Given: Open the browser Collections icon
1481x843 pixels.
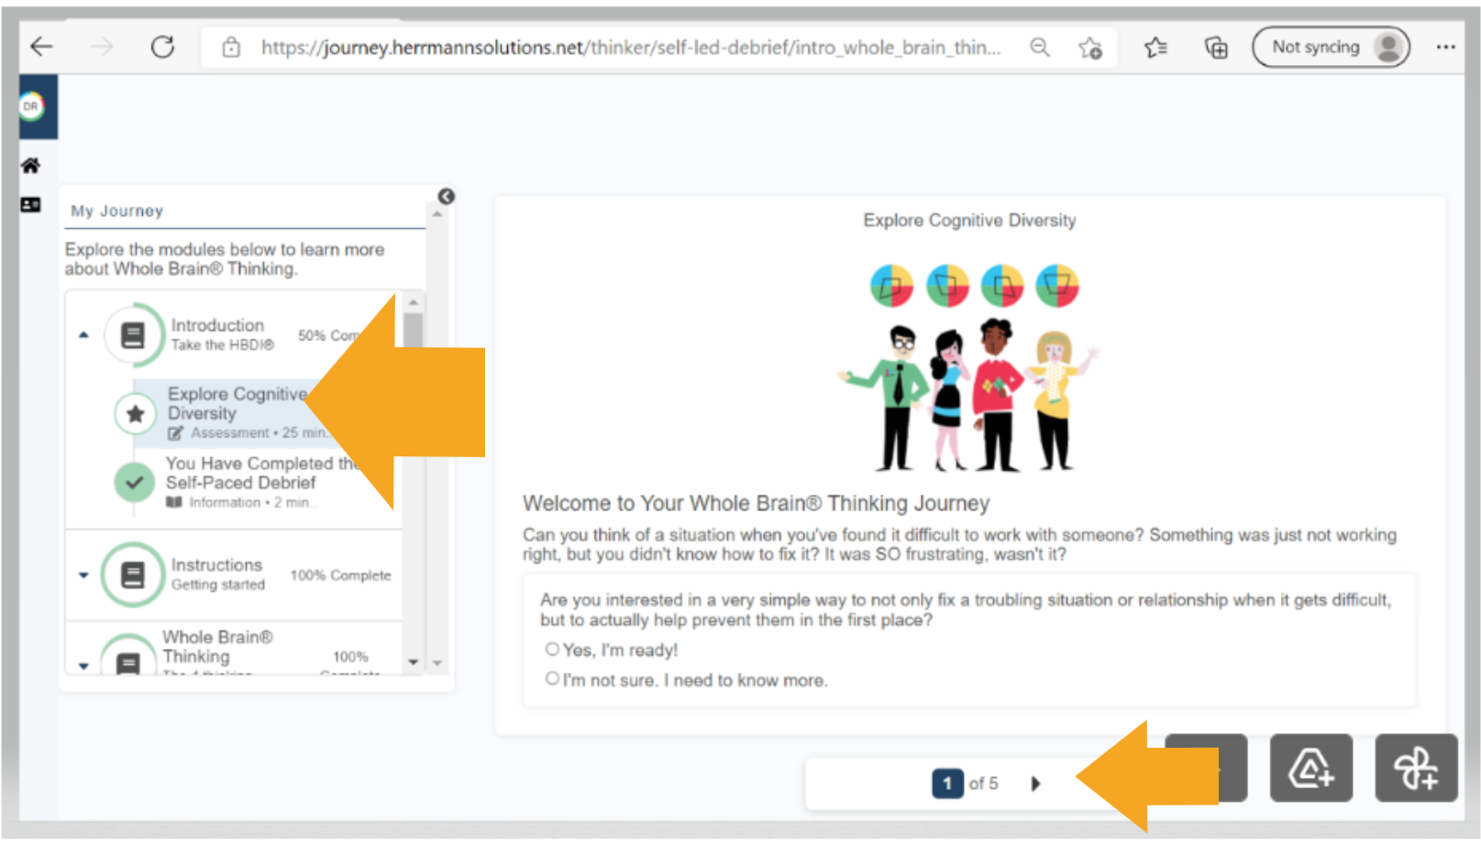Looking at the screenshot, I should pyautogui.click(x=1215, y=48).
